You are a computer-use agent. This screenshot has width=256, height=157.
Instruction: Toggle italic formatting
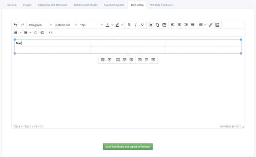pyautogui.click(x=136, y=25)
